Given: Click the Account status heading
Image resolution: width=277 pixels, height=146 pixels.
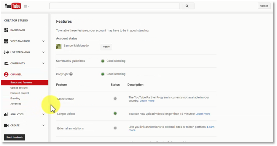Looking at the screenshot, I should click(67, 38).
